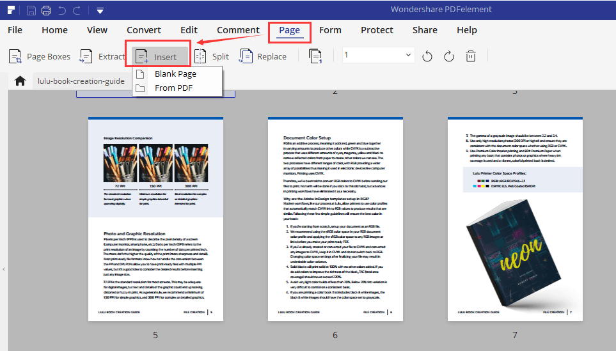Click the Undo arrow icon
This screenshot has height=351, width=616.
tap(62, 10)
